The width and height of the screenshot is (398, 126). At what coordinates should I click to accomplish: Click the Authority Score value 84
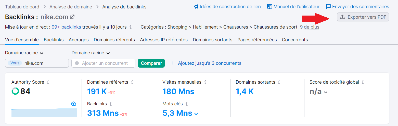click(x=25, y=91)
